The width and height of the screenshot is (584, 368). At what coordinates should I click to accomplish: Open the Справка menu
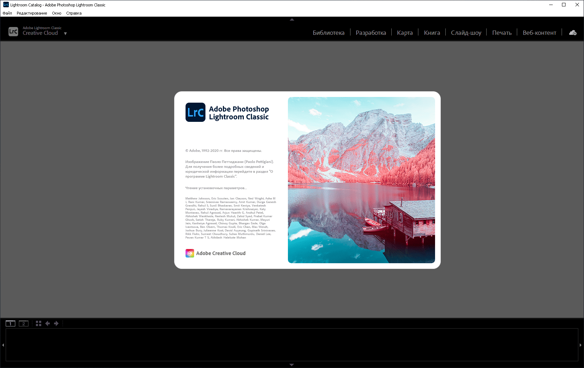coord(74,13)
